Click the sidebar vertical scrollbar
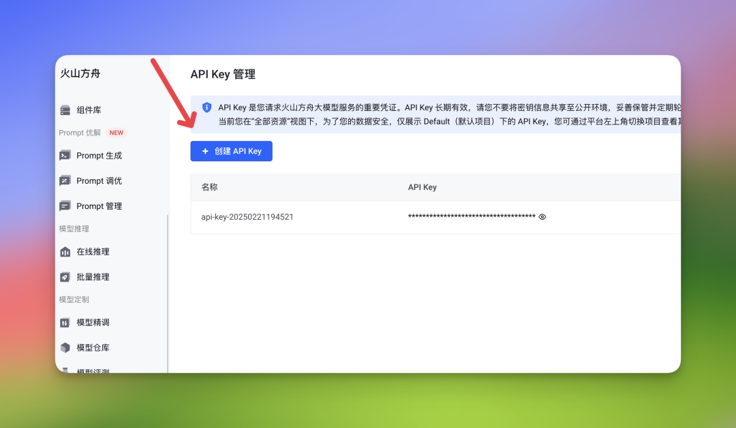Image resolution: width=736 pixels, height=428 pixels. point(168,293)
